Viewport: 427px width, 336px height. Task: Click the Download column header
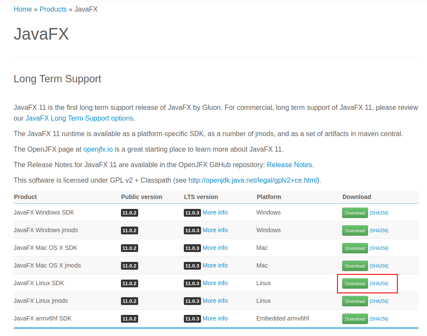point(357,197)
